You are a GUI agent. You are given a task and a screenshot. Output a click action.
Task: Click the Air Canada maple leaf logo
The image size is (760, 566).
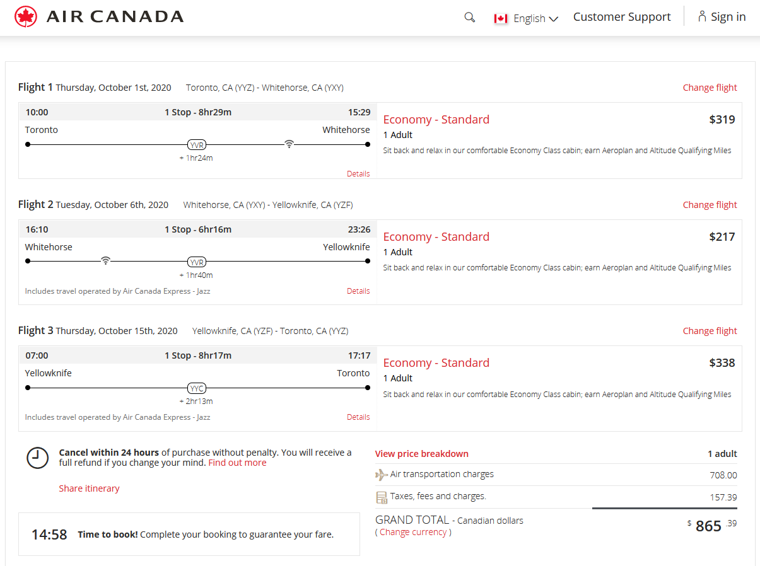coord(26,17)
